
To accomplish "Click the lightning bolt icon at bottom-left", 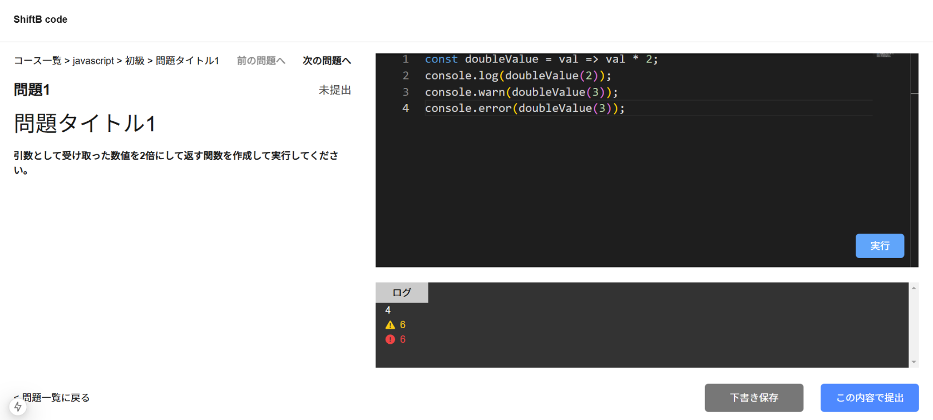I will click(x=18, y=407).
